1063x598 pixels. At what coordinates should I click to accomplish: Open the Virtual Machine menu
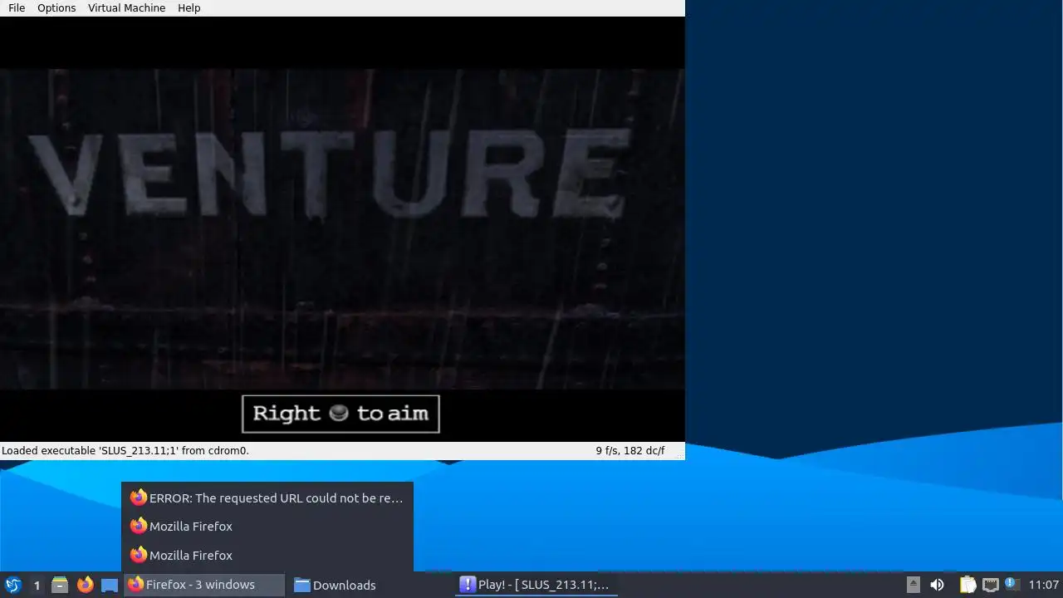point(126,7)
